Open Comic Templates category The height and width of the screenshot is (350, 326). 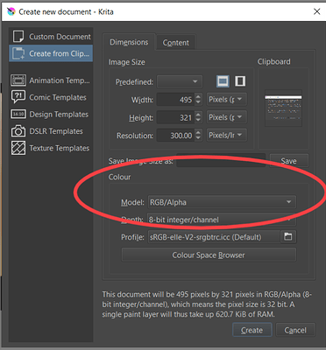point(51,97)
